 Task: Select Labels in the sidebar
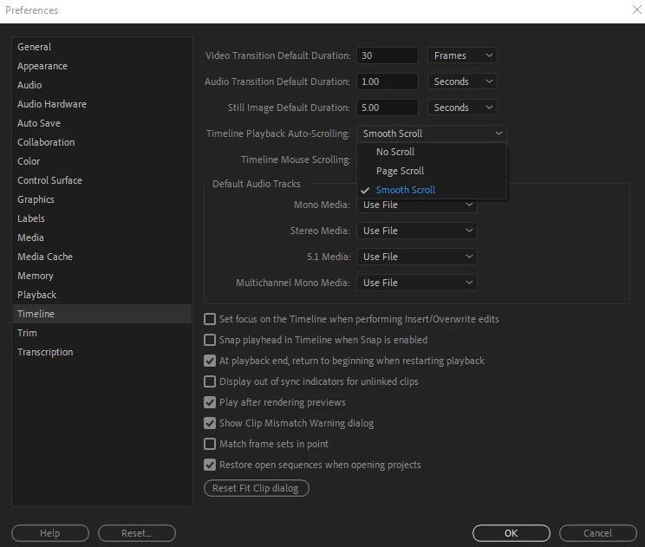[x=102, y=218]
